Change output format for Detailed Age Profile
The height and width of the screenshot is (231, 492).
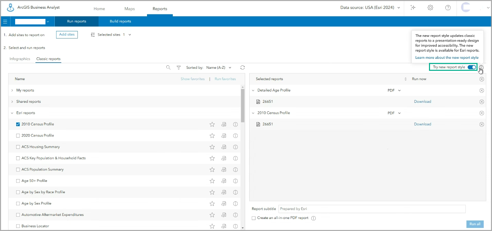[x=394, y=90]
